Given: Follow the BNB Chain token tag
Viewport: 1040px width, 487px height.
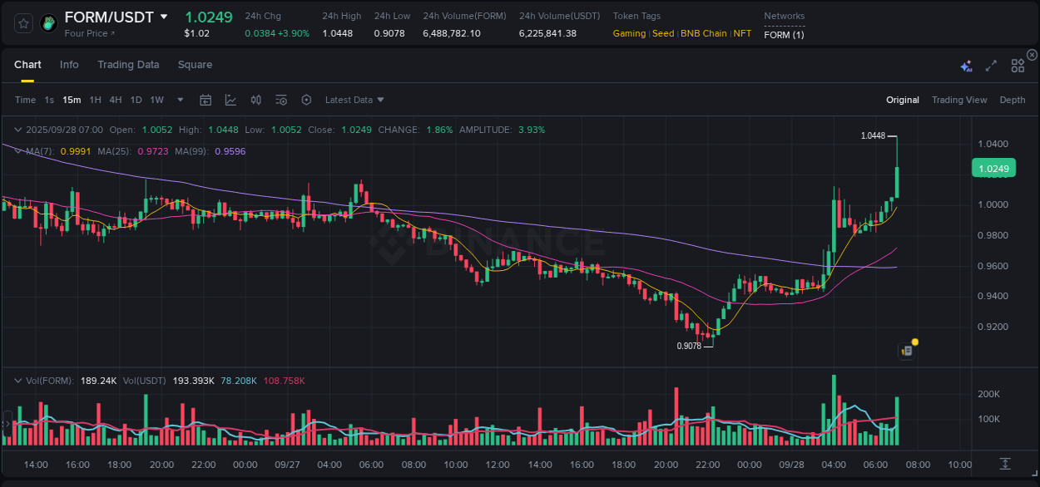Looking at the screenshot, I should click(x=704, y=33).
